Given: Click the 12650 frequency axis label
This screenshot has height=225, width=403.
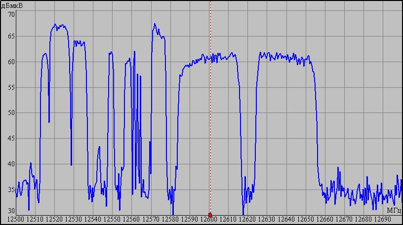Looking at the screenshot, I should [x=305, y=220].
